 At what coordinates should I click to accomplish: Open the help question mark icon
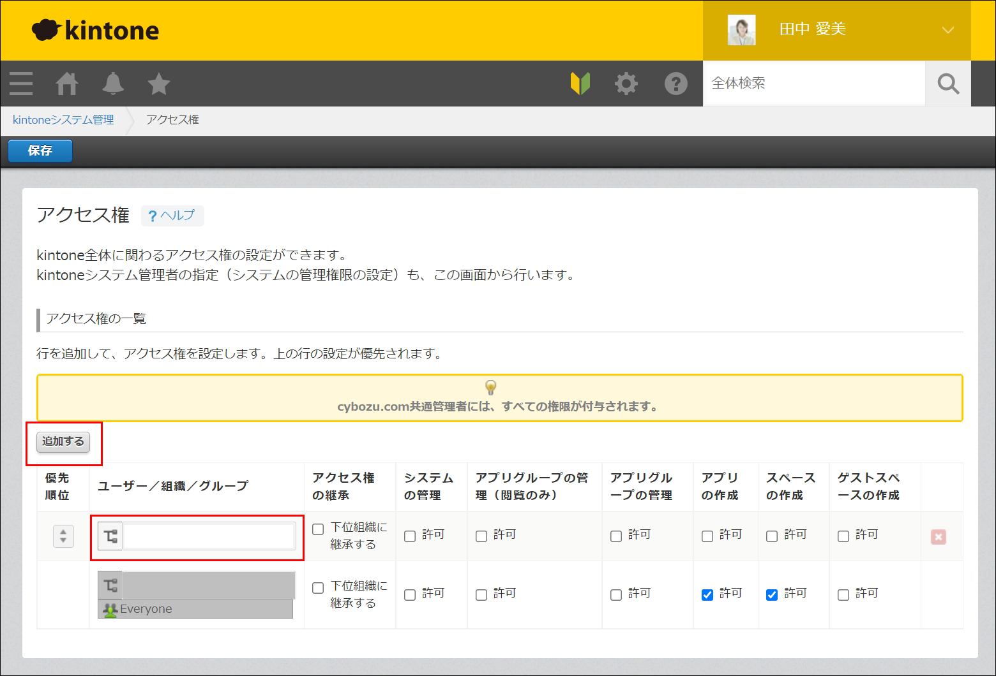[x=676, y=84]
